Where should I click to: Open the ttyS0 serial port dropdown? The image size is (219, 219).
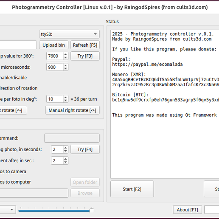click(x=69, y=34)
